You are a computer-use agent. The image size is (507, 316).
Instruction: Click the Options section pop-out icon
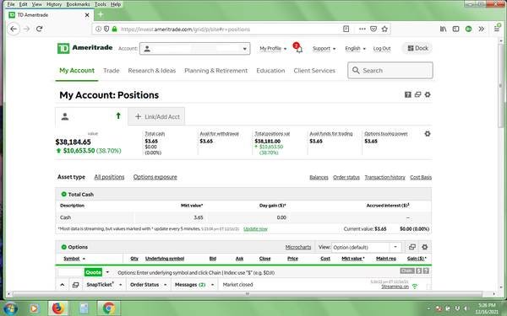[x=412, y=247]
